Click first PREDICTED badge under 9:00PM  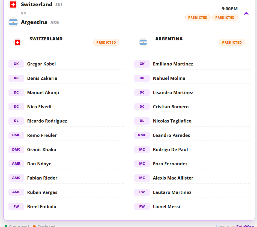198,17
